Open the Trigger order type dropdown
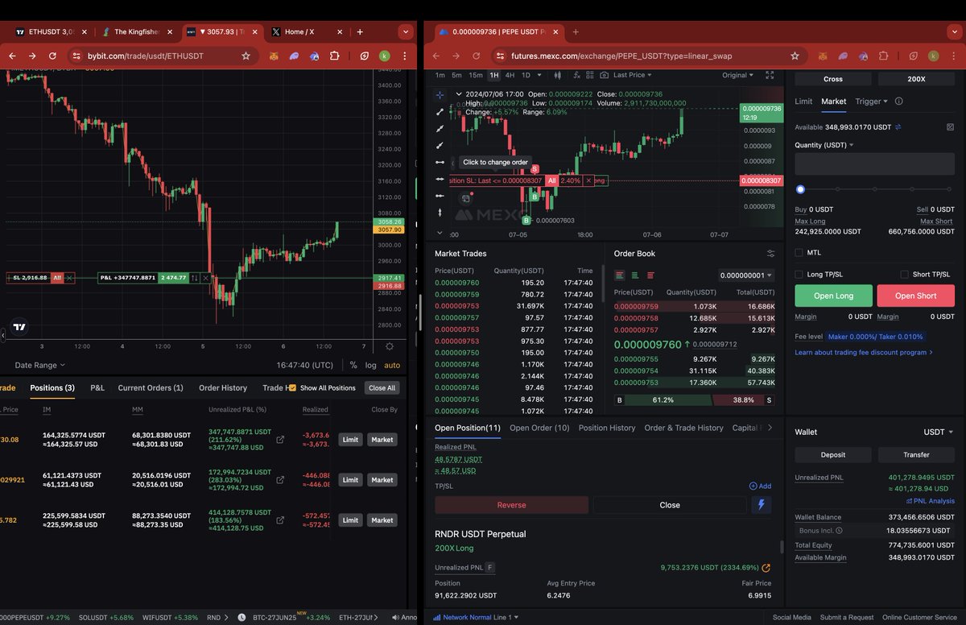Image resolution: width=966 pixels, height=625 pixels. [x=872, y=101]
